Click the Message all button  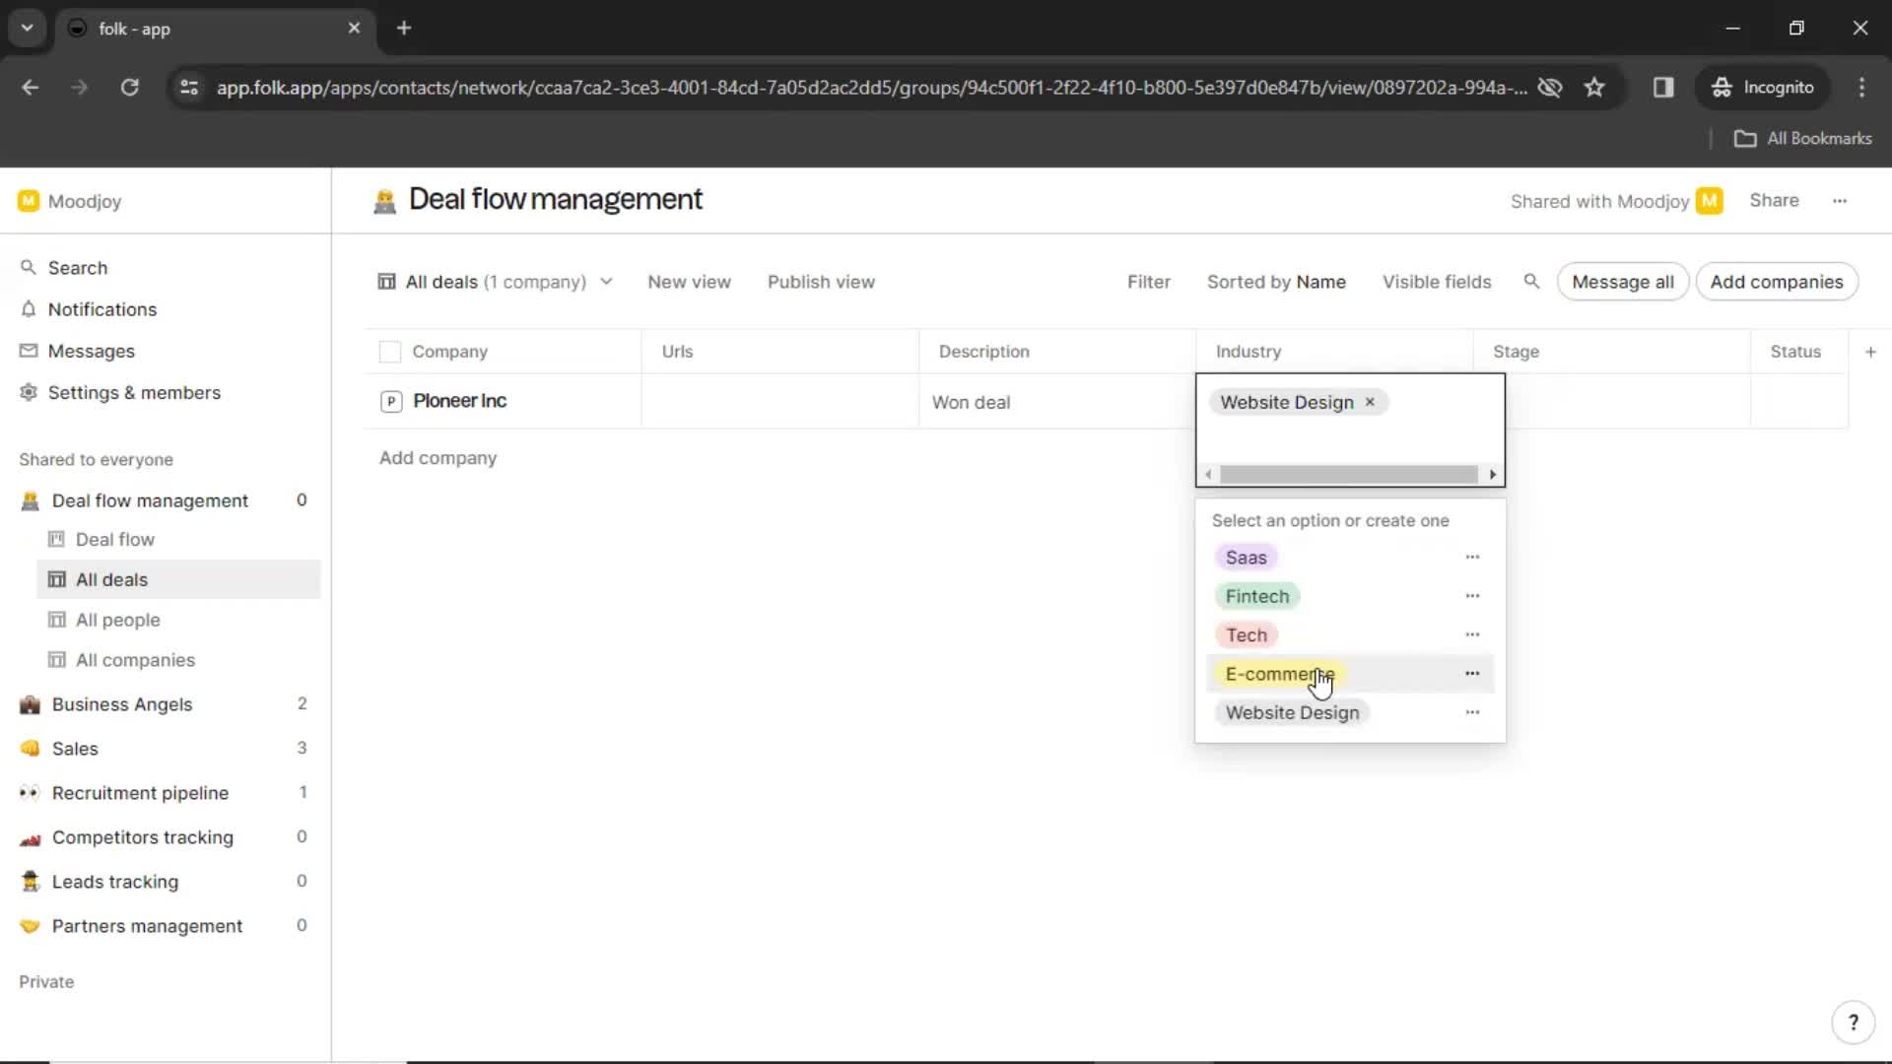coord(1623,282)
